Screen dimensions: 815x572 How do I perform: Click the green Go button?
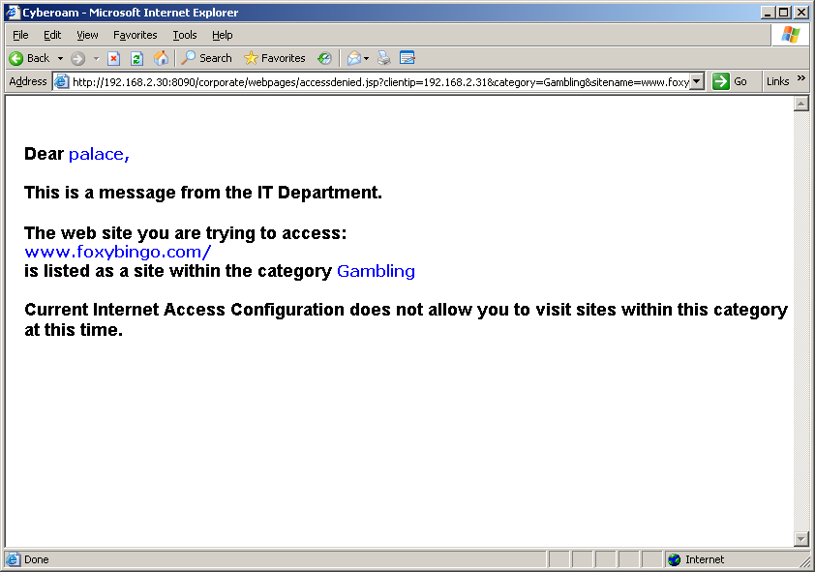(730, 81)
